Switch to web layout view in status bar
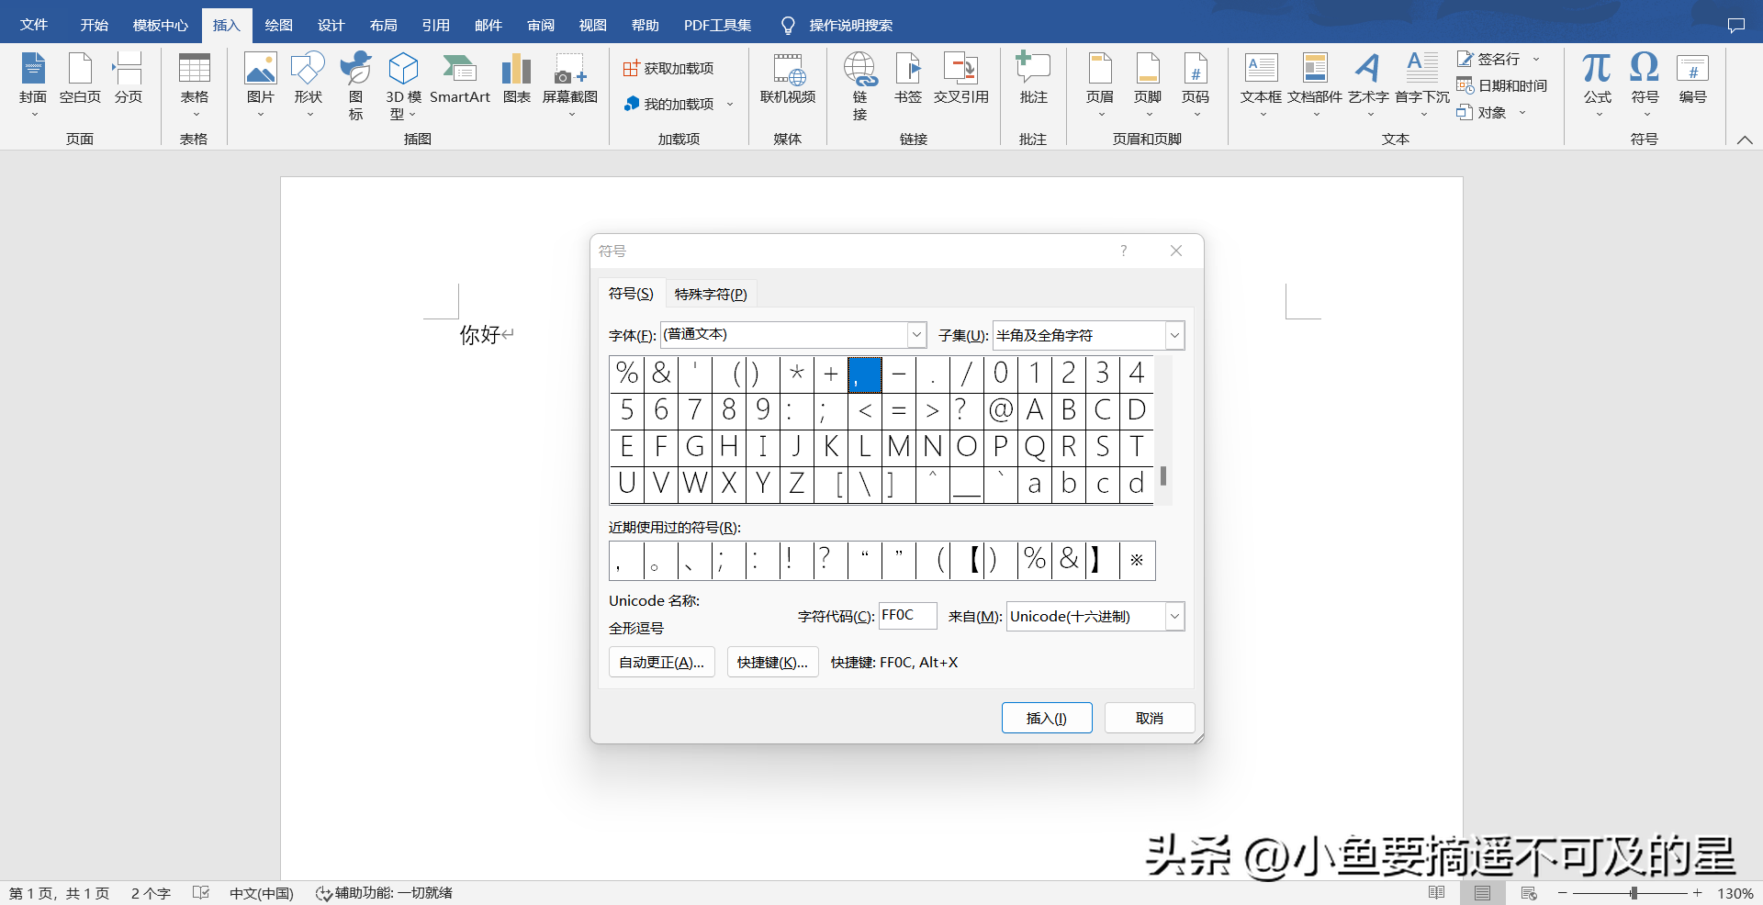This screenshot has height=905, width=1763. point(1529,893)
